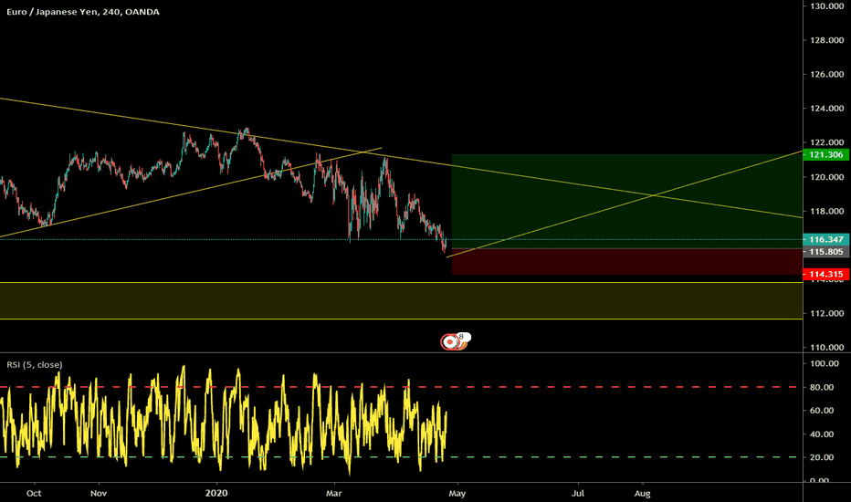Viewport: 851px width, 502px height.
Task: Click the Aug label on time axis
Action: pos(643,493)
